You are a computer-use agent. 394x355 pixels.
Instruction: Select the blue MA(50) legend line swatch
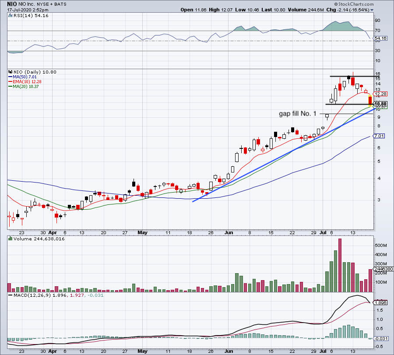click(x=11, y=77)
